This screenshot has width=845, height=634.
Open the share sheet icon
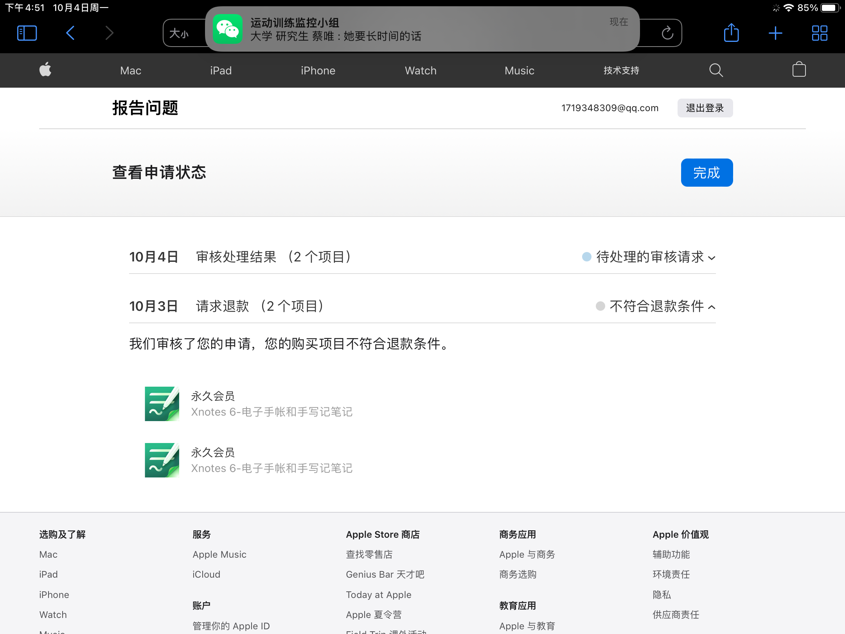pyautogui.click(x=731, y=33)
